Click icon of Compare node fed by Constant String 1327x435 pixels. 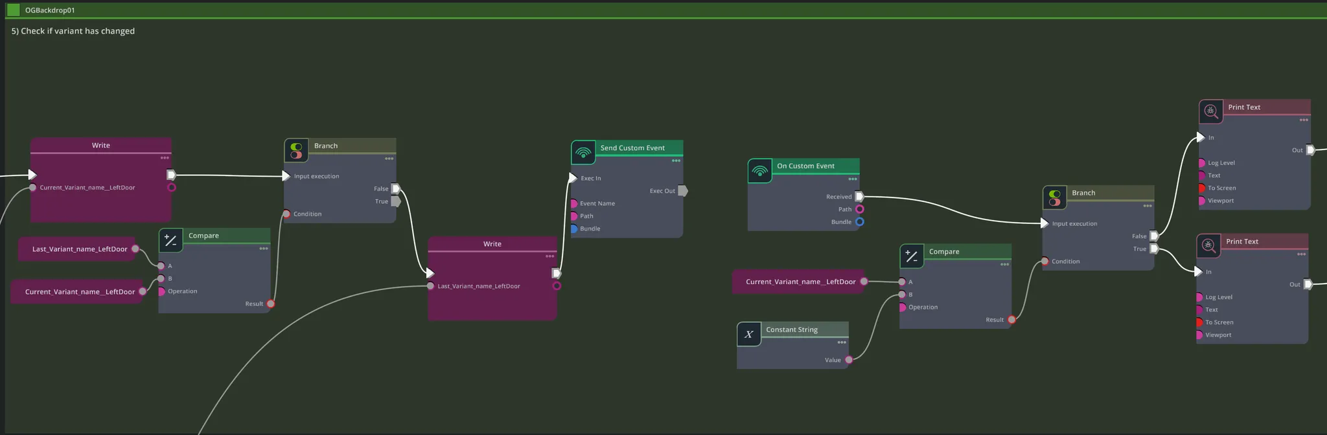[912, 256]
